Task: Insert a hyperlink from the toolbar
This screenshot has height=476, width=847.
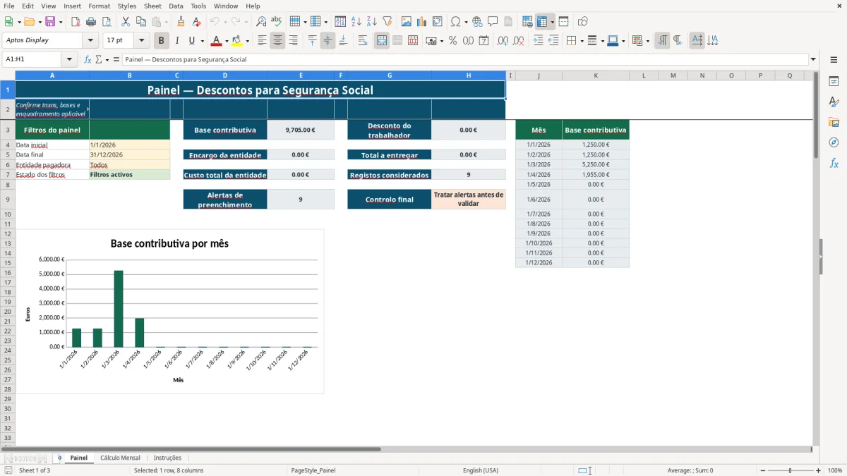Action: 477,22
